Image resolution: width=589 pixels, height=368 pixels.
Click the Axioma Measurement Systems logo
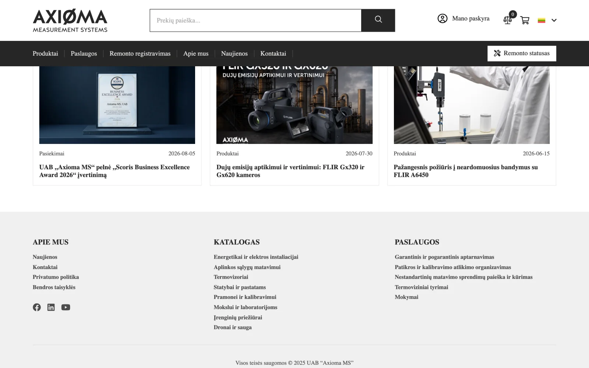click(x=70, y=21)
